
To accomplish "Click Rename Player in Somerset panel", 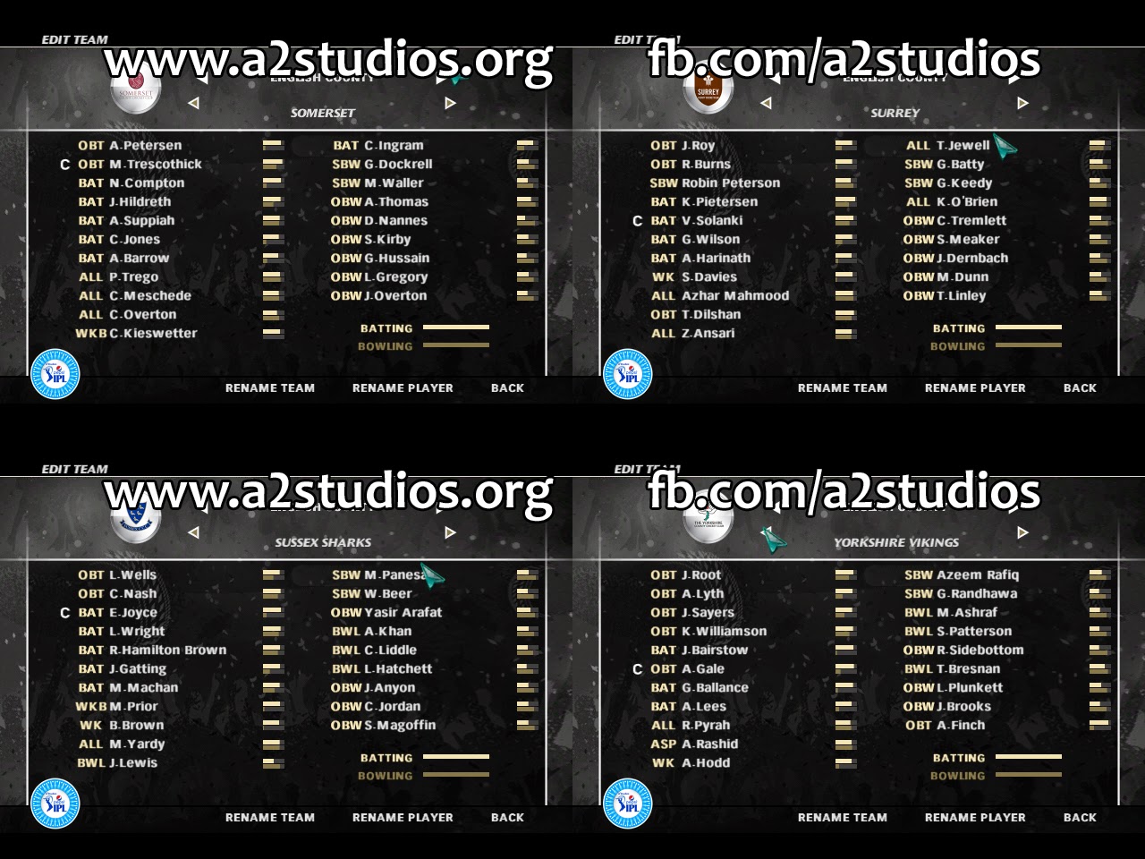I will point(403,387).
